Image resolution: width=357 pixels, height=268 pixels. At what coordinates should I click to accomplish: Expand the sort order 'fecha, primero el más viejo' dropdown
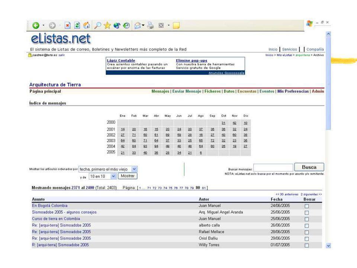point(108,169)
